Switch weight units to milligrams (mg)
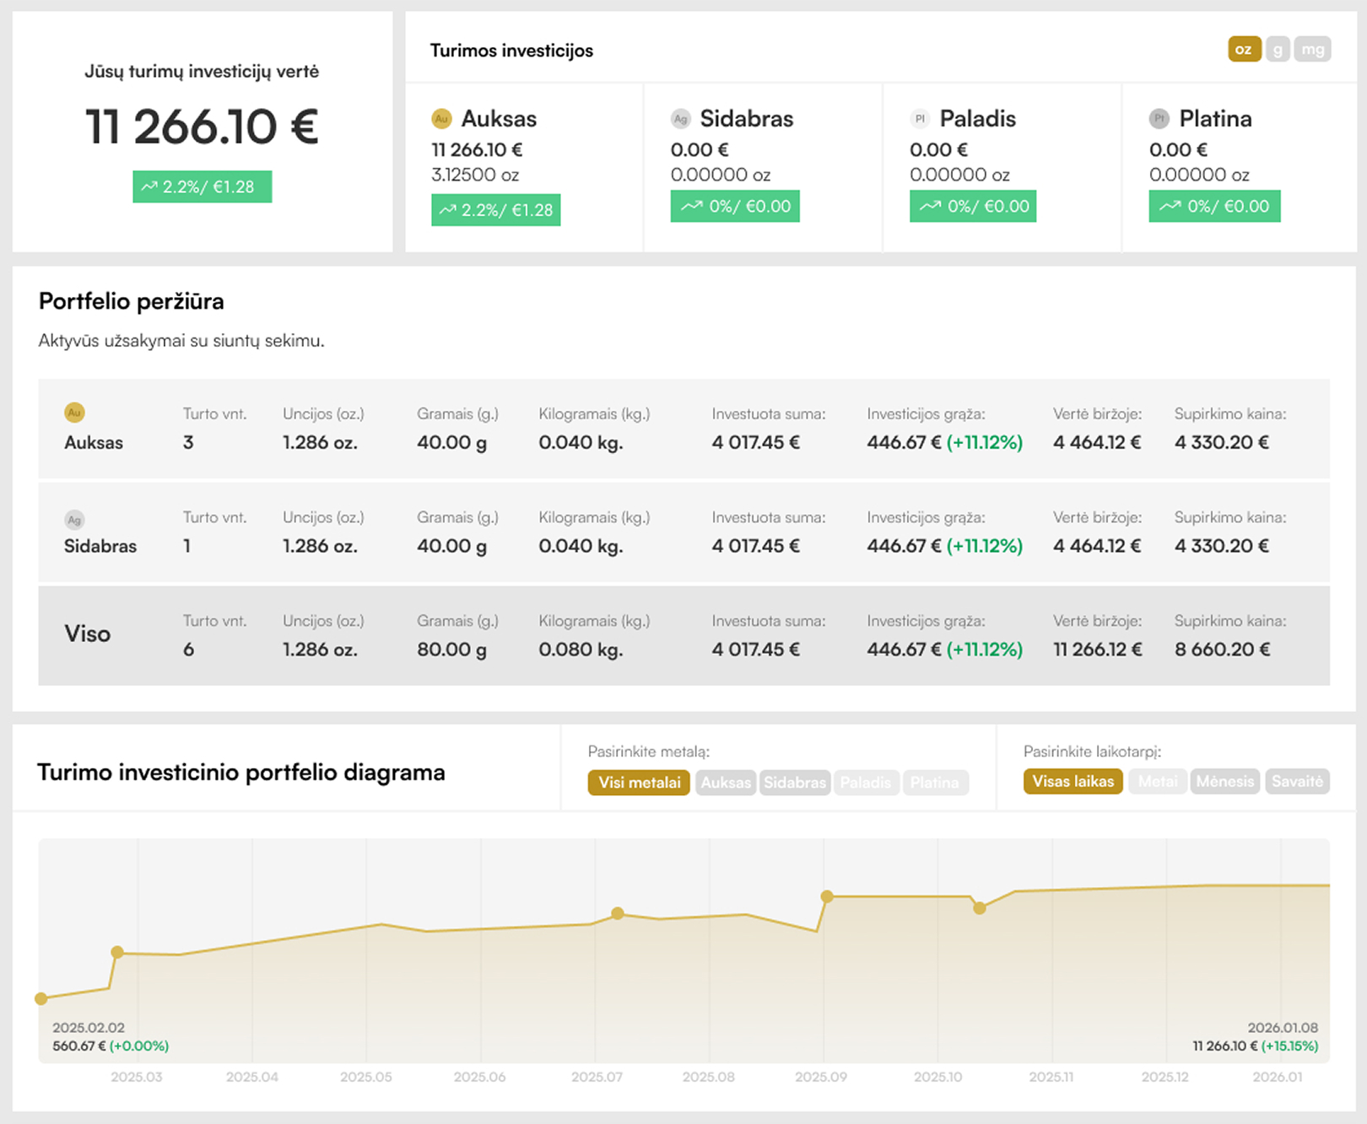Image resolution: width=1367 pixels, height=1124 pixels. 1312,49
